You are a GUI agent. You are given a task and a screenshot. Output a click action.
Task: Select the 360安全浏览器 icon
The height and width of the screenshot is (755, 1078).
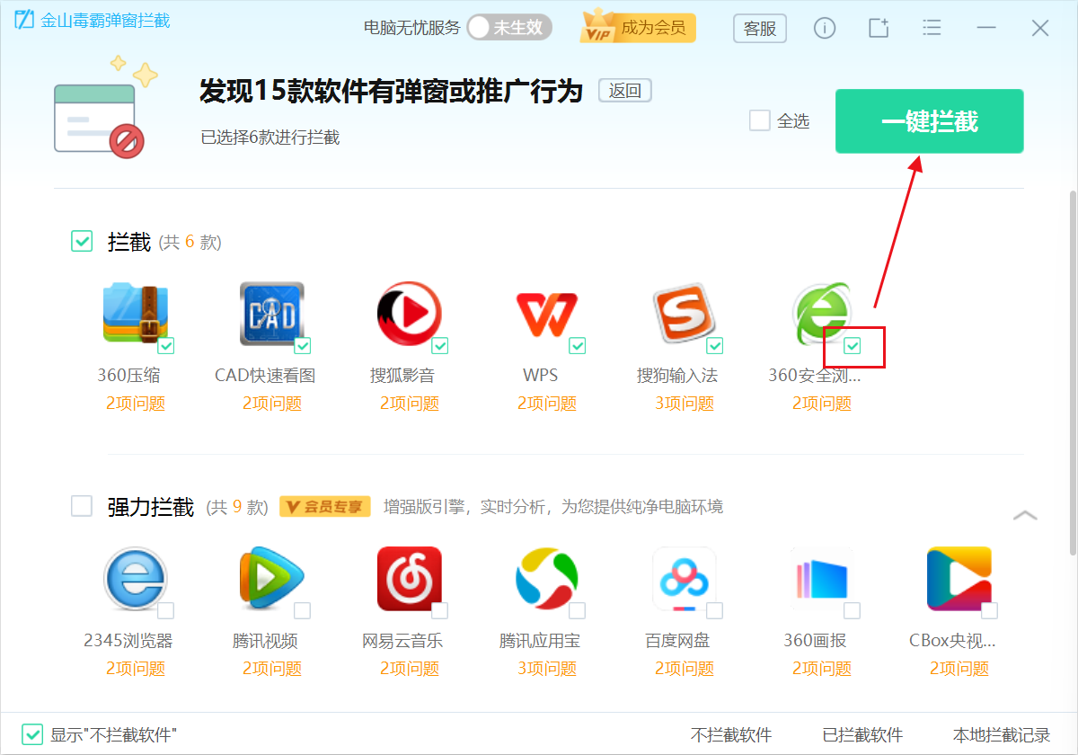[821, 313]
